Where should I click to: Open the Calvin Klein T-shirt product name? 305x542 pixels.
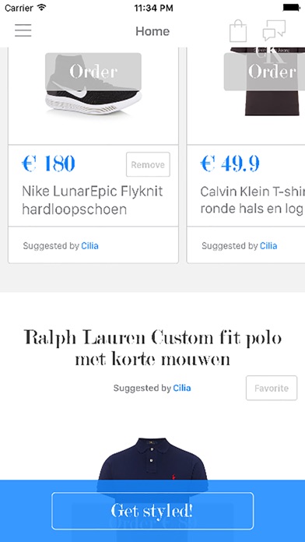pyautogui.click(x=253, y=200)
